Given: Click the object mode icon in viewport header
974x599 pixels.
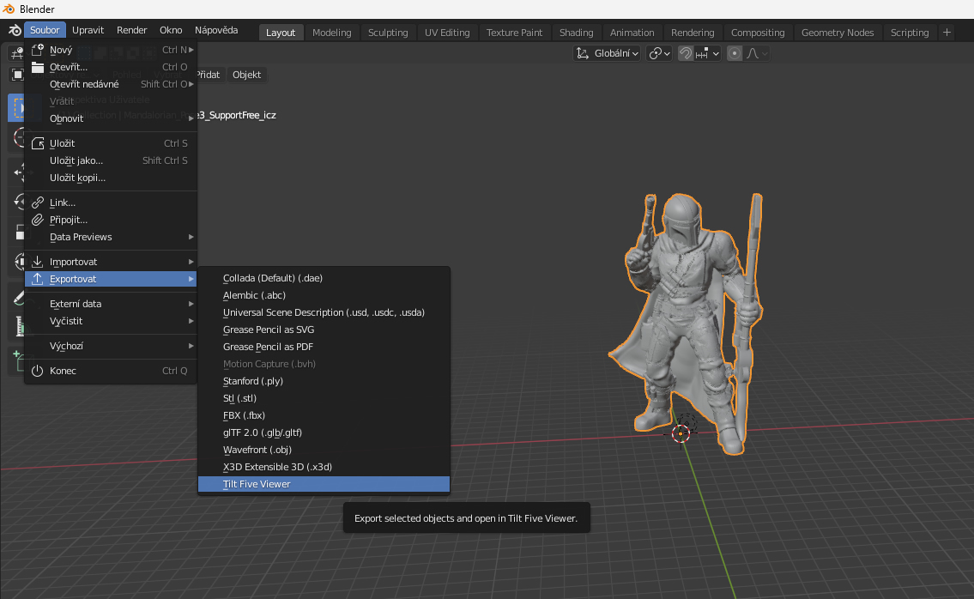Looking at the screenshot, I should click(17, 76).
